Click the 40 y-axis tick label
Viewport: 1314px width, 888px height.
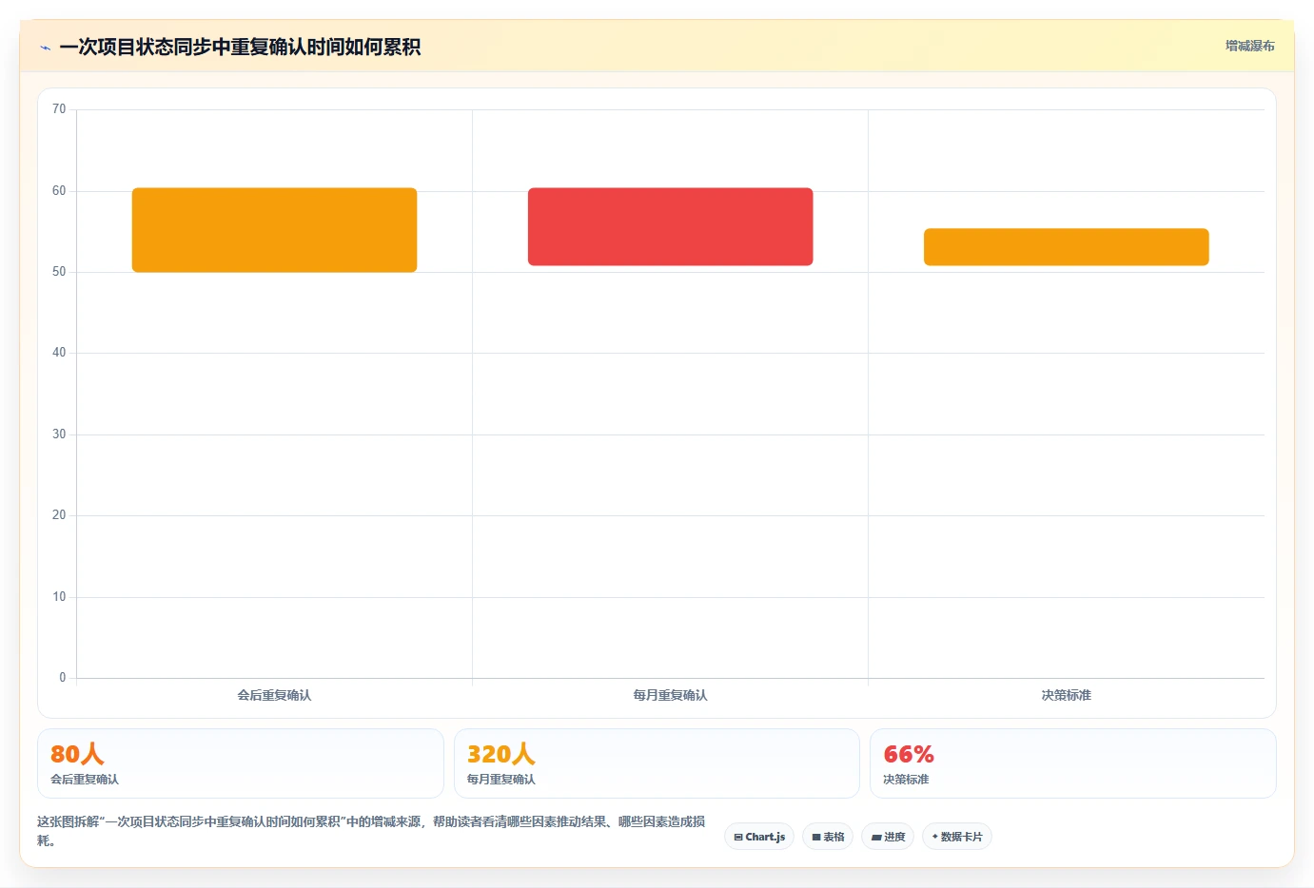coord(59,353)
